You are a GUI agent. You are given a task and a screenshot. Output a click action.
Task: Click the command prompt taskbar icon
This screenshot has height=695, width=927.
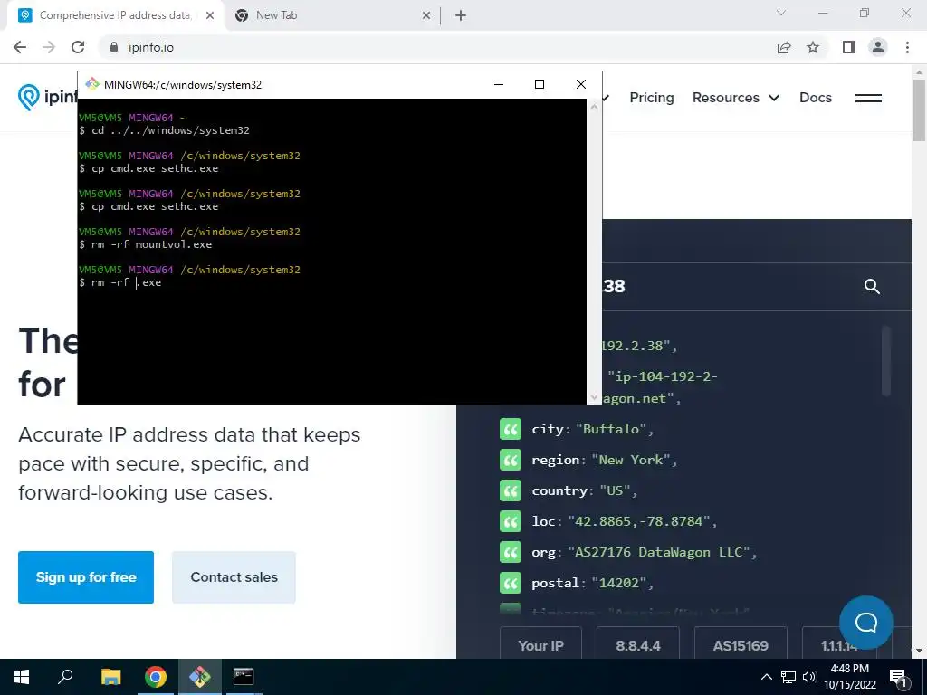point(244,677)
